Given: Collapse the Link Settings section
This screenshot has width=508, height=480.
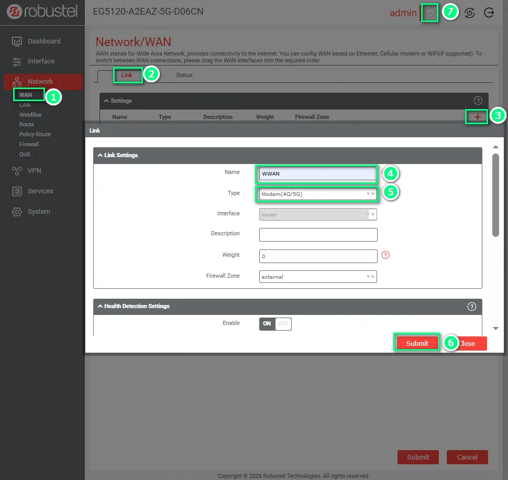Looking at the screenshot, I should coord(101,155).
